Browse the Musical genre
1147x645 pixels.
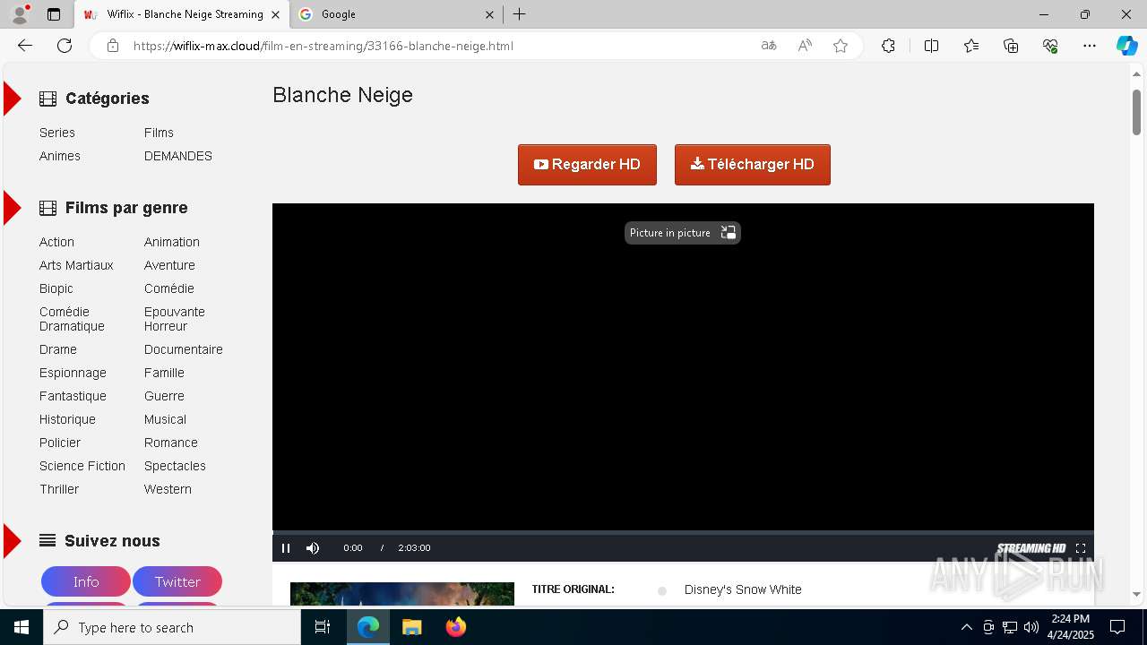pos(165,419)
